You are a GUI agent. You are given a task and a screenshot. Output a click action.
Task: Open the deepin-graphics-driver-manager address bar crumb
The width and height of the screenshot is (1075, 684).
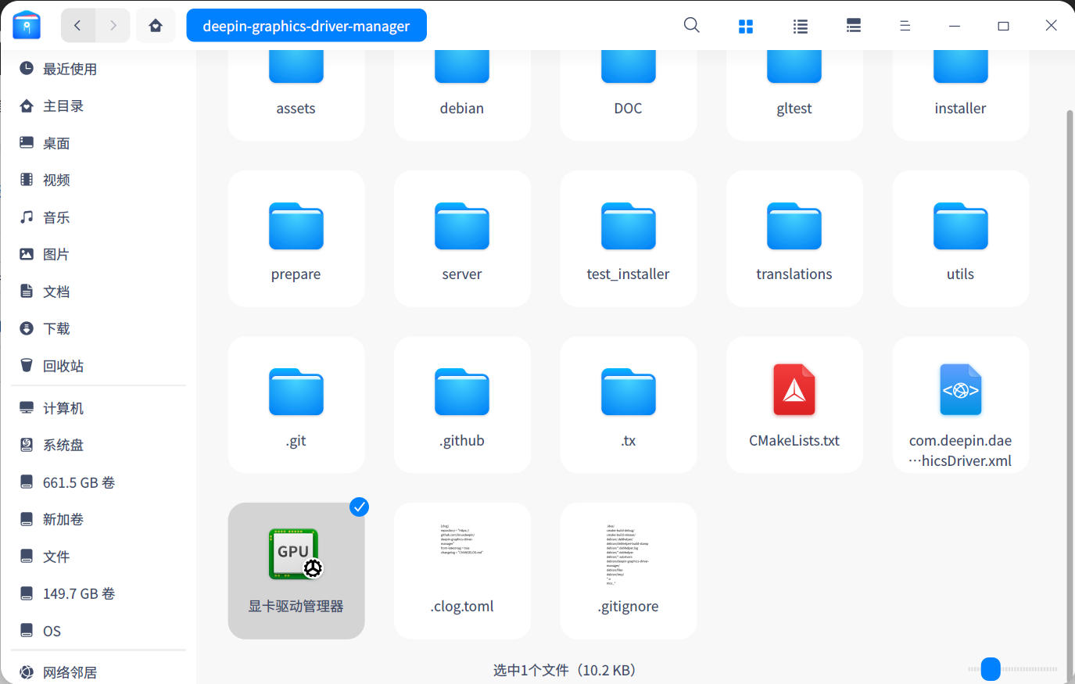(306, 25)
